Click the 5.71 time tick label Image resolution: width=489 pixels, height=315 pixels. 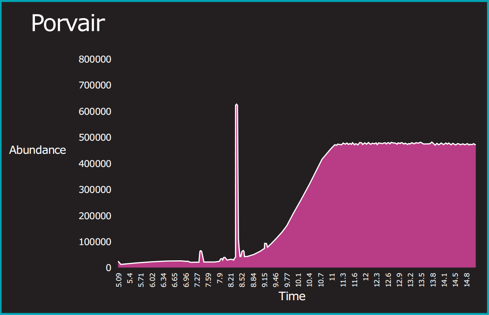(x=141, y=280)
